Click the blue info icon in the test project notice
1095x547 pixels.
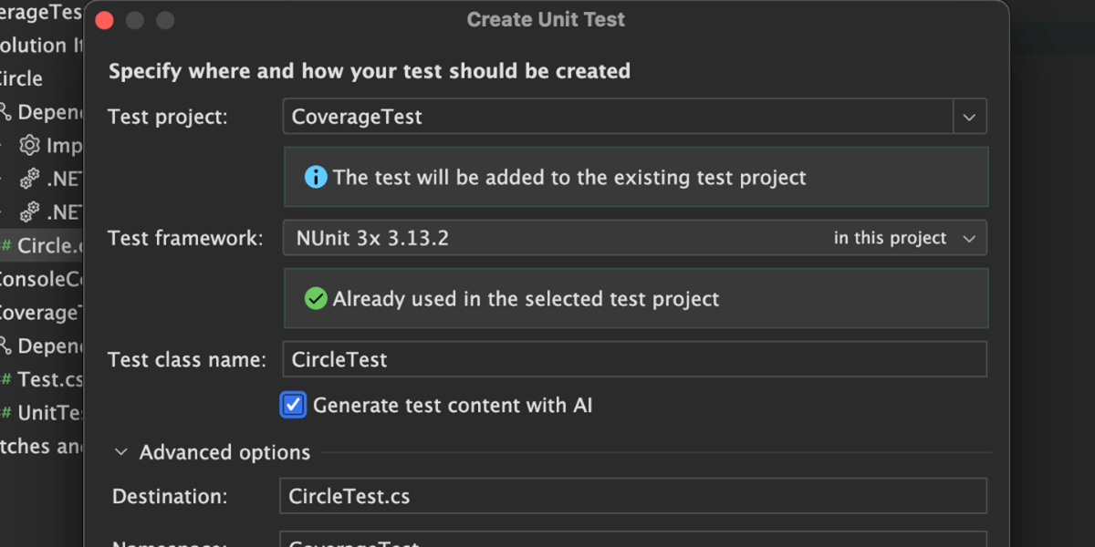point(316,177)
